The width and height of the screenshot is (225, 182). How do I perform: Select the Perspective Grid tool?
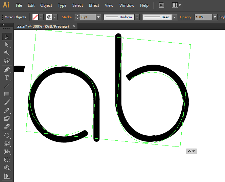[x=7, y=176]
